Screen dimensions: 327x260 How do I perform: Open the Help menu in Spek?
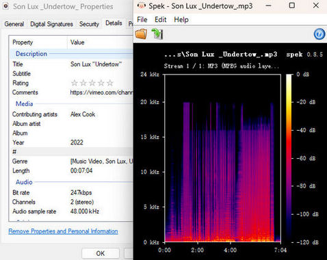click(181, 20)
